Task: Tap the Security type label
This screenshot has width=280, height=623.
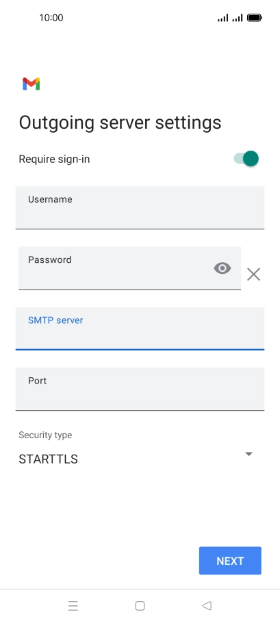Action: click(x=45, y=435)
